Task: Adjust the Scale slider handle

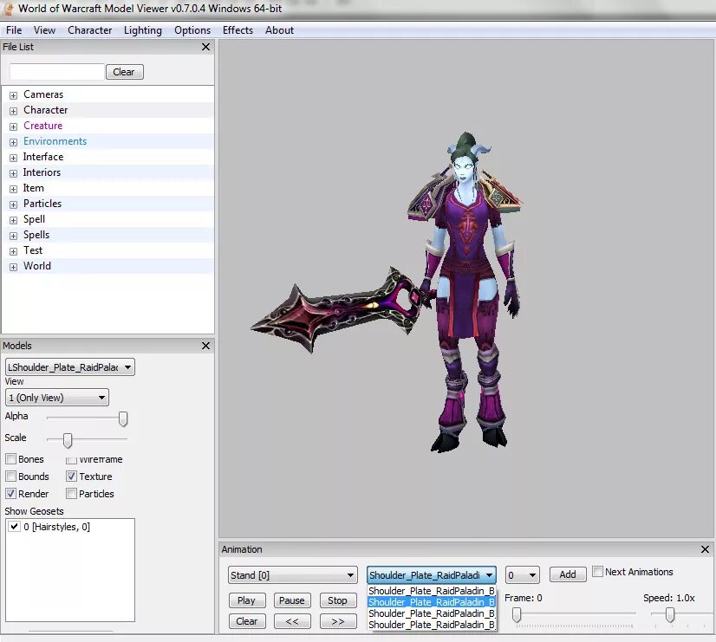Action: pos(68,440)
